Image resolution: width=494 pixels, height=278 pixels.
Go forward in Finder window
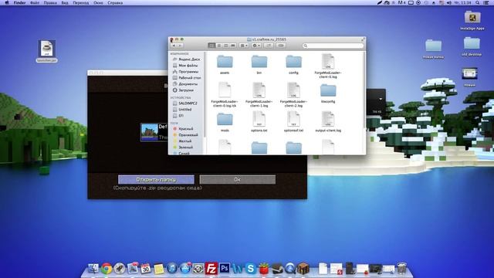coord(180,46)
